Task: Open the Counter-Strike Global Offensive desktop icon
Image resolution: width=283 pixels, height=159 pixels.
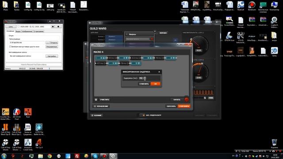Action: click(6, 114)
